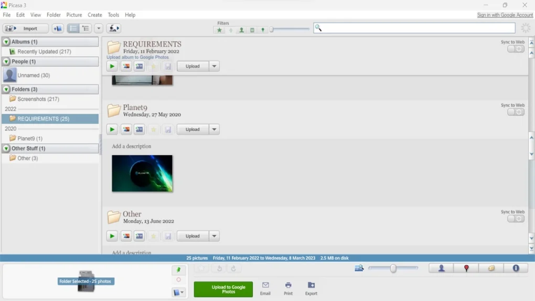Click the green Upload to Google Photos button

tap(223, 289)
